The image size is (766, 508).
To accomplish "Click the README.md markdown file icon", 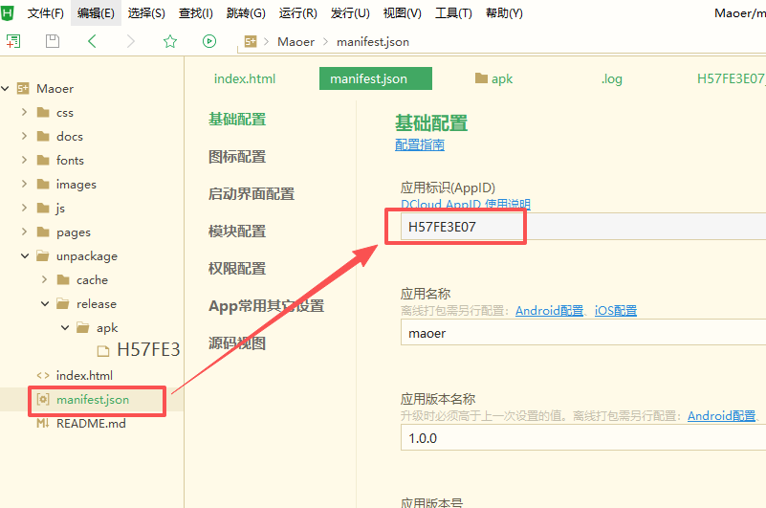I will (43, 424).
